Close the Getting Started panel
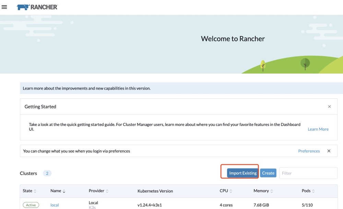Viewport: 343px width, 209px height. [329, 107]
